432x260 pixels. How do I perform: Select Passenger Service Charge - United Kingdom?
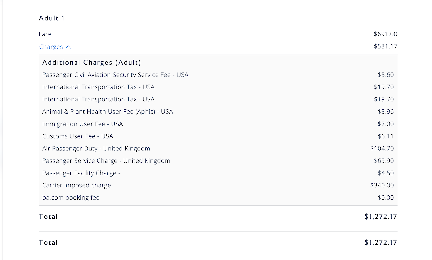tap(106, 161)
